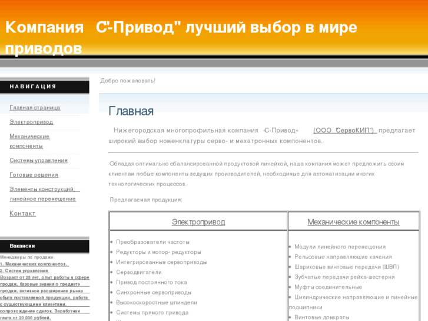Viewport: 428px width, 321px height.
Task: Click the Синхронные сервоприводы list item
Action: (154, 293)
